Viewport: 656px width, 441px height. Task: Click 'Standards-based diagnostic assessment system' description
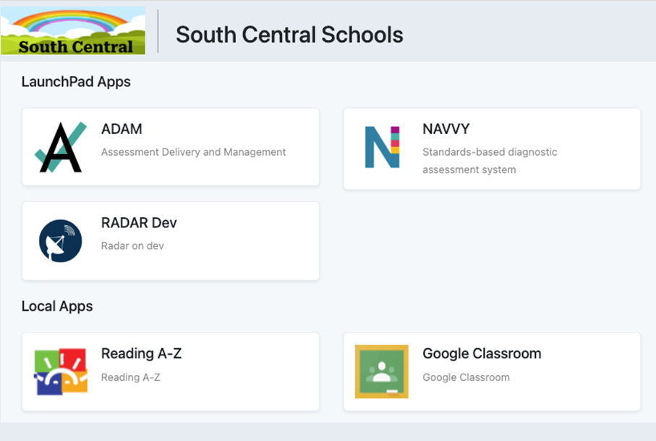tap(490, 161)
